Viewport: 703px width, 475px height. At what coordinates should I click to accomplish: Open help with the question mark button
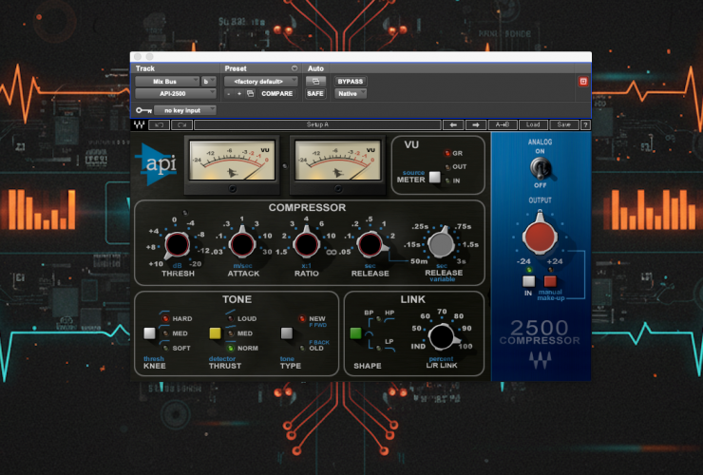pos(585,125)
